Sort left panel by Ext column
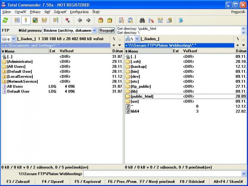Viewport: 248px width, 186px height. point(54,51)
